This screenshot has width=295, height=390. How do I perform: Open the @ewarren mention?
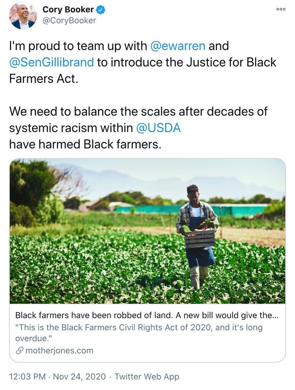(178, 46)
